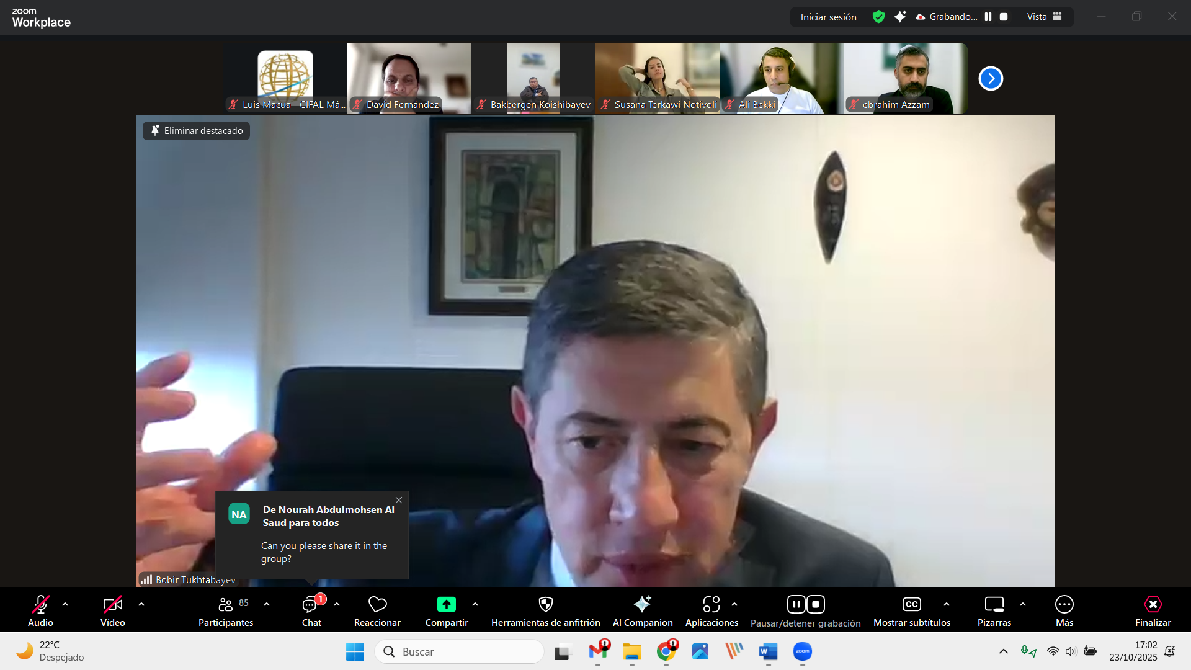This screenshot has height=670, width=1191.
Task: Open Zoom app in Windows taskbar
Action: [802, 651]
